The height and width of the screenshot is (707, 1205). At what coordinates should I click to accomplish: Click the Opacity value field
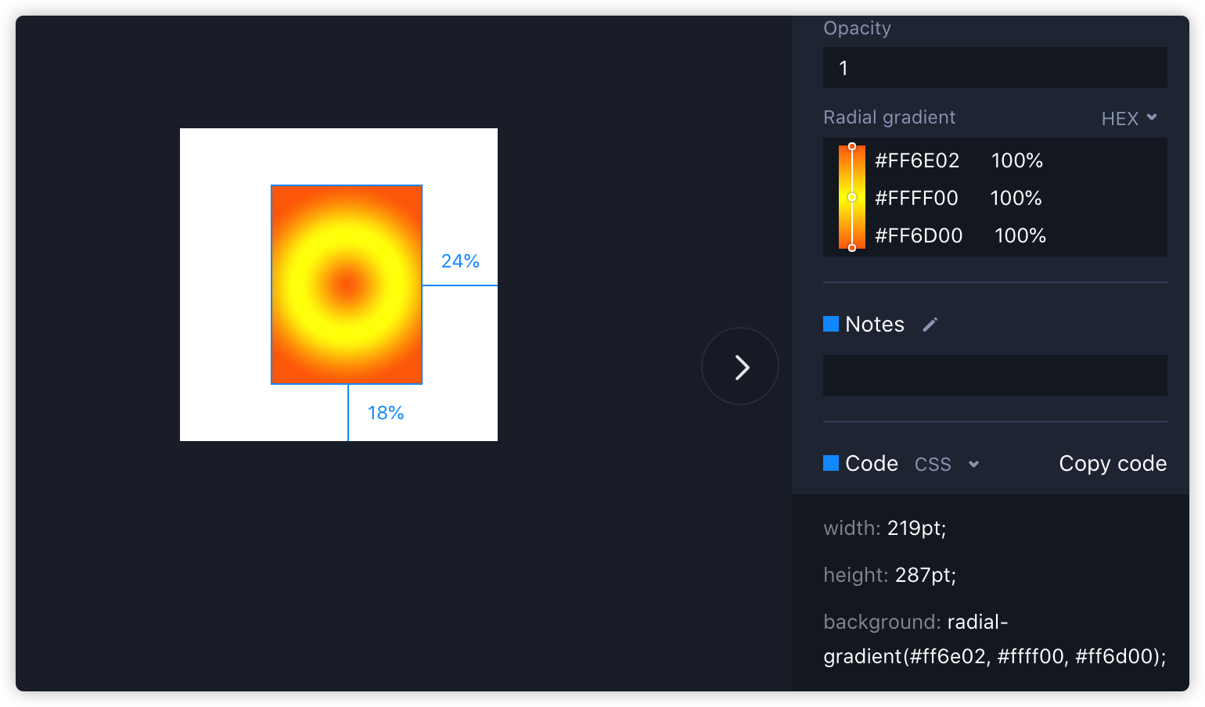click(x=995, y=67)
